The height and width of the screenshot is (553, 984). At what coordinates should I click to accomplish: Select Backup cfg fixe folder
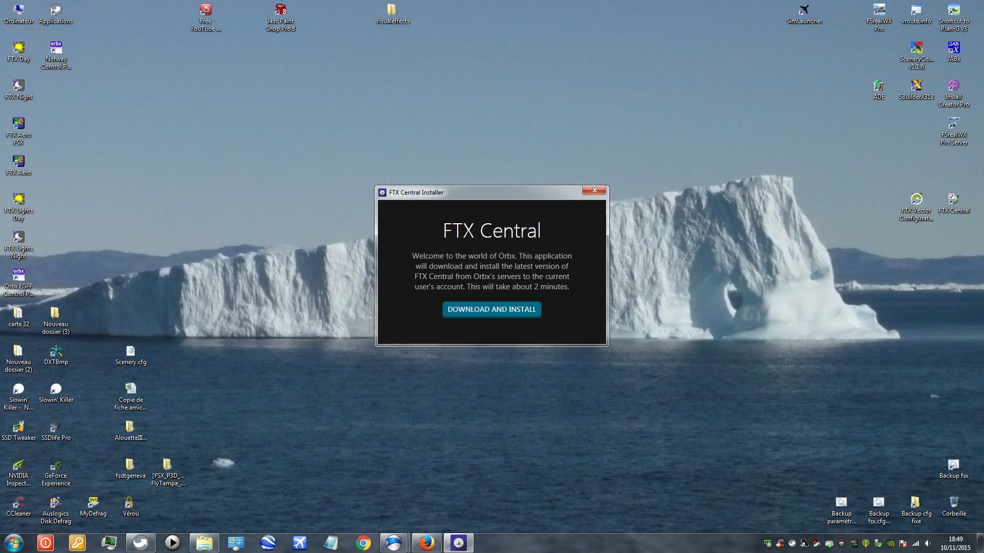pyautogui.click(x=916, y=510)
